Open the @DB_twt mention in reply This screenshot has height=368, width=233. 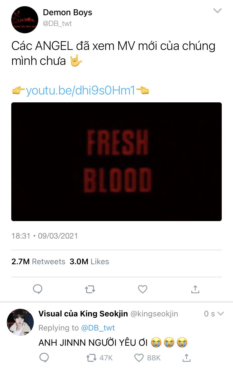[98, 328]
